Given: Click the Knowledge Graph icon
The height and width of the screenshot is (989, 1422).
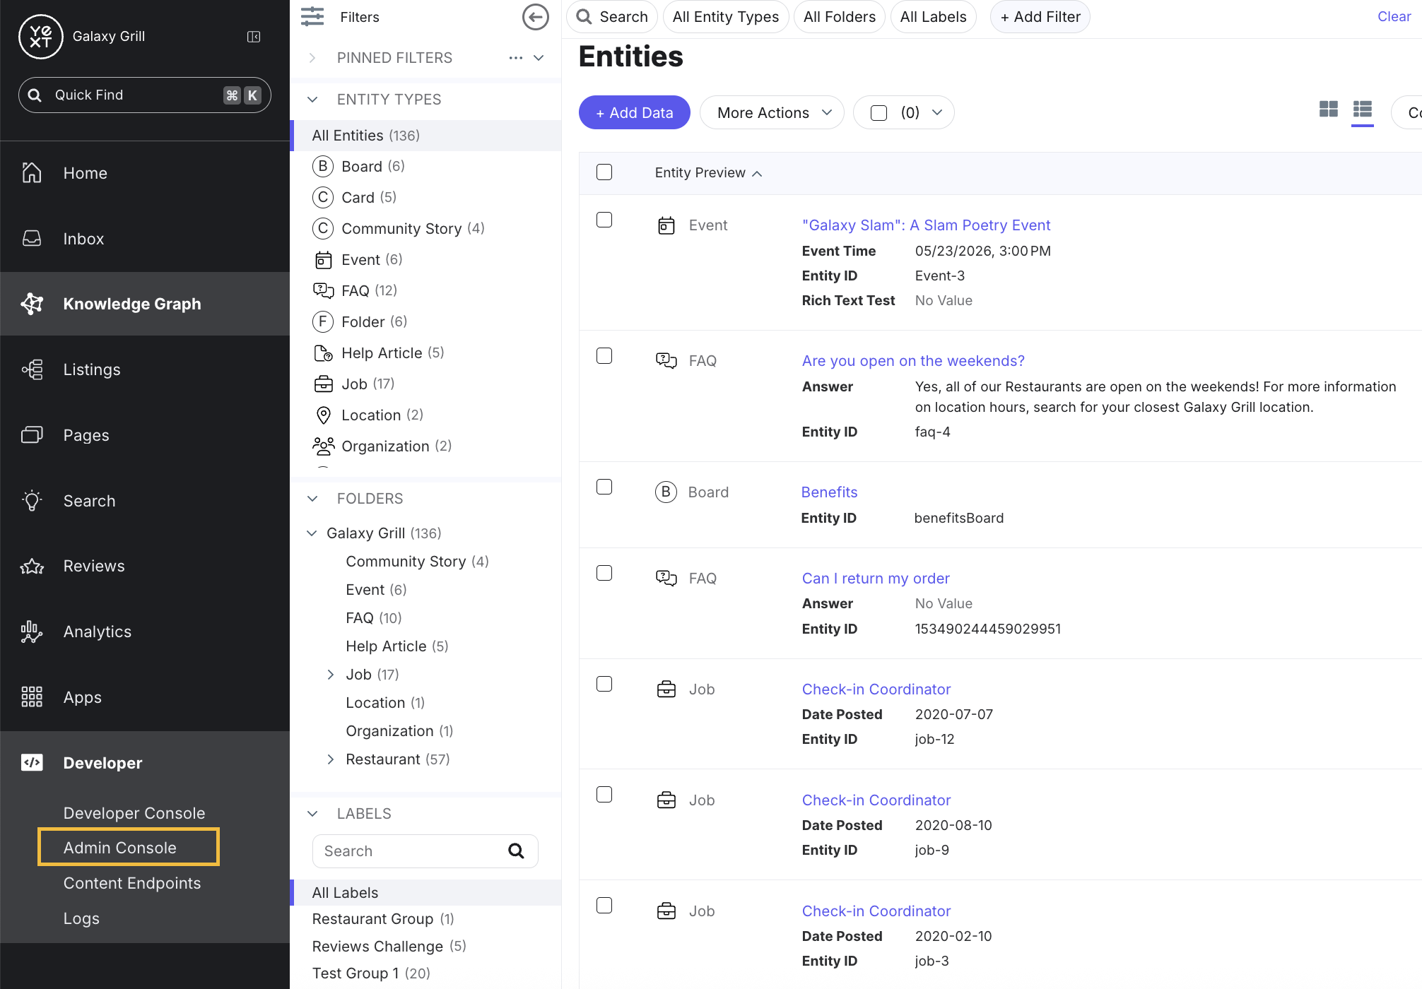Looking at the screenshot, I should [32, 304].
